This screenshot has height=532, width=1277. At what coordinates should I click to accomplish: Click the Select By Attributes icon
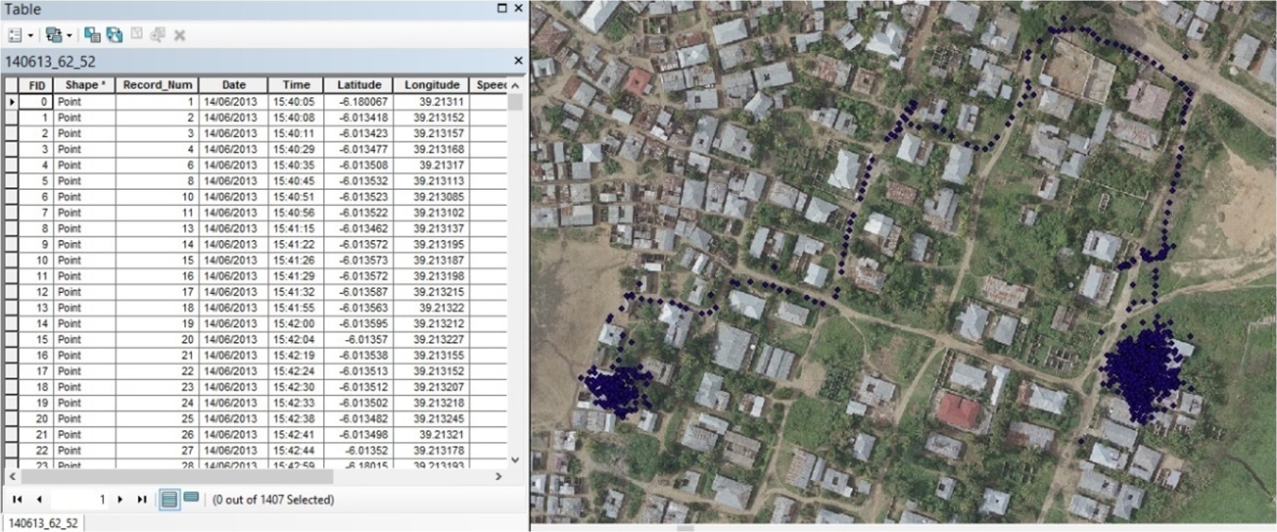click(x=92, y=35)
